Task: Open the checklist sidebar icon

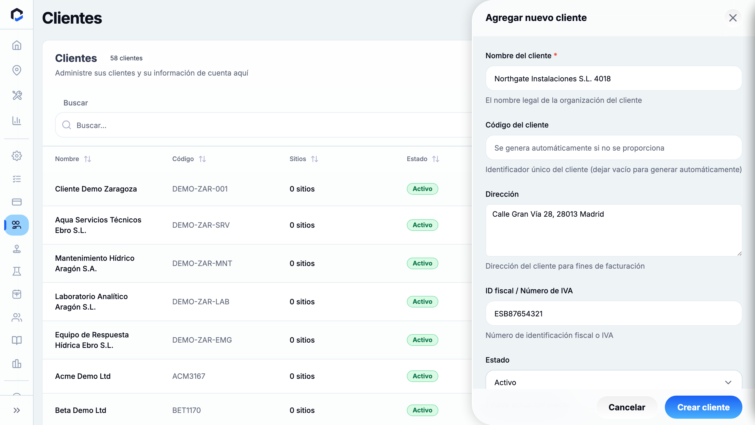Action: pyautogui.click(x=17, y=179)
